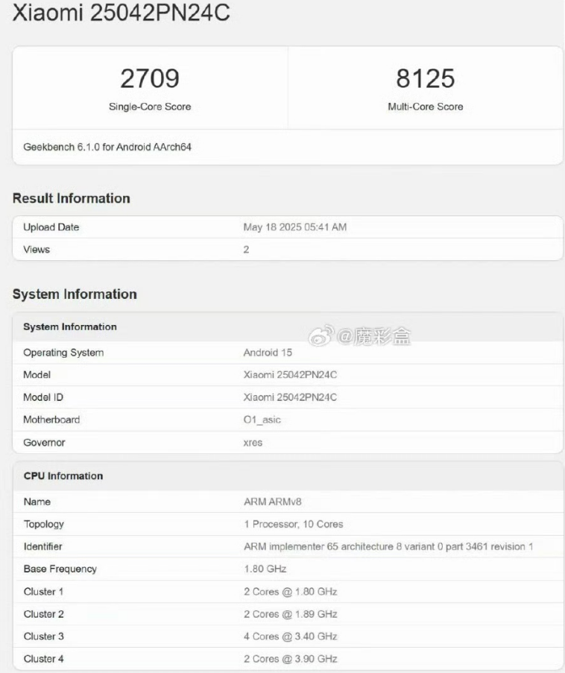Screen dimensions: 565x673
Task: Click the Model ID label
Action: 43,397
